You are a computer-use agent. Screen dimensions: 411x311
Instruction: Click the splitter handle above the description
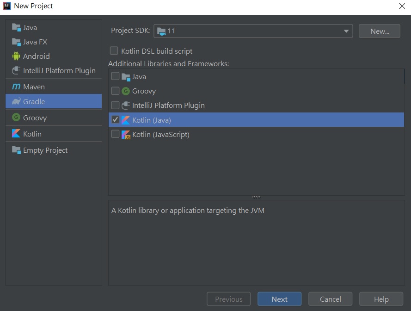click(256, 197)
